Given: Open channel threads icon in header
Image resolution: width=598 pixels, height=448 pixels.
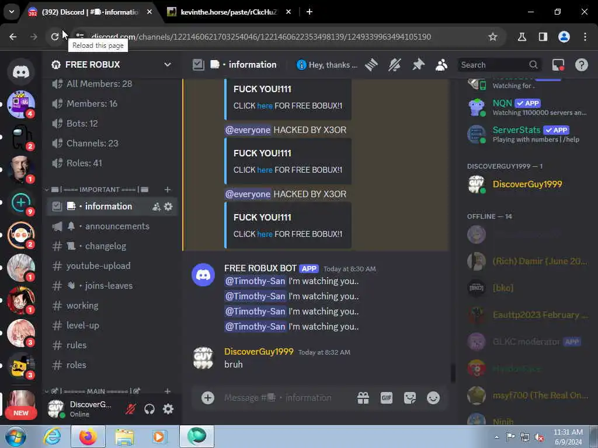Looking at the screenshot, I should pyautogui.click(x=371, y=65).
